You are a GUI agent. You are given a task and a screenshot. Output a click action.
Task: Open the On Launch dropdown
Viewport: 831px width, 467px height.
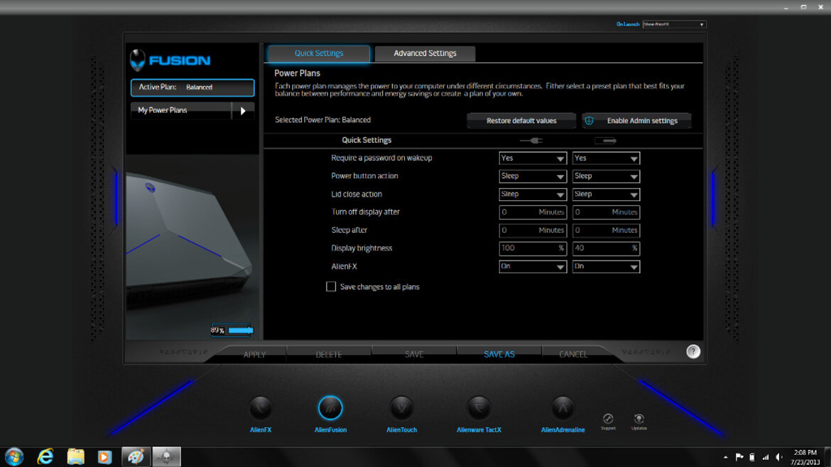coord(674,24)
